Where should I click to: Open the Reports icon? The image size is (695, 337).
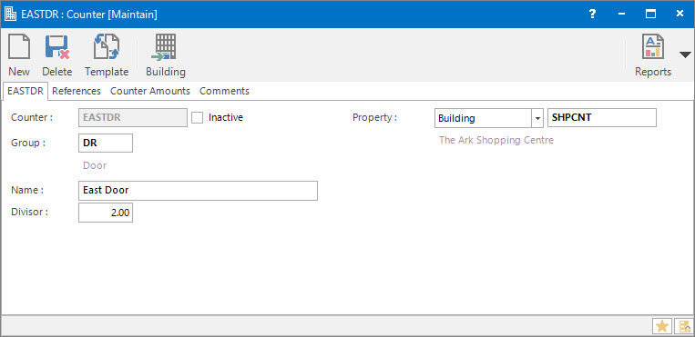653,47
